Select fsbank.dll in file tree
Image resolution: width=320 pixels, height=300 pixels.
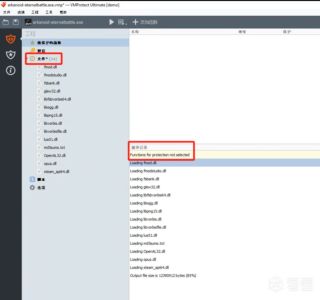(52, 83)
